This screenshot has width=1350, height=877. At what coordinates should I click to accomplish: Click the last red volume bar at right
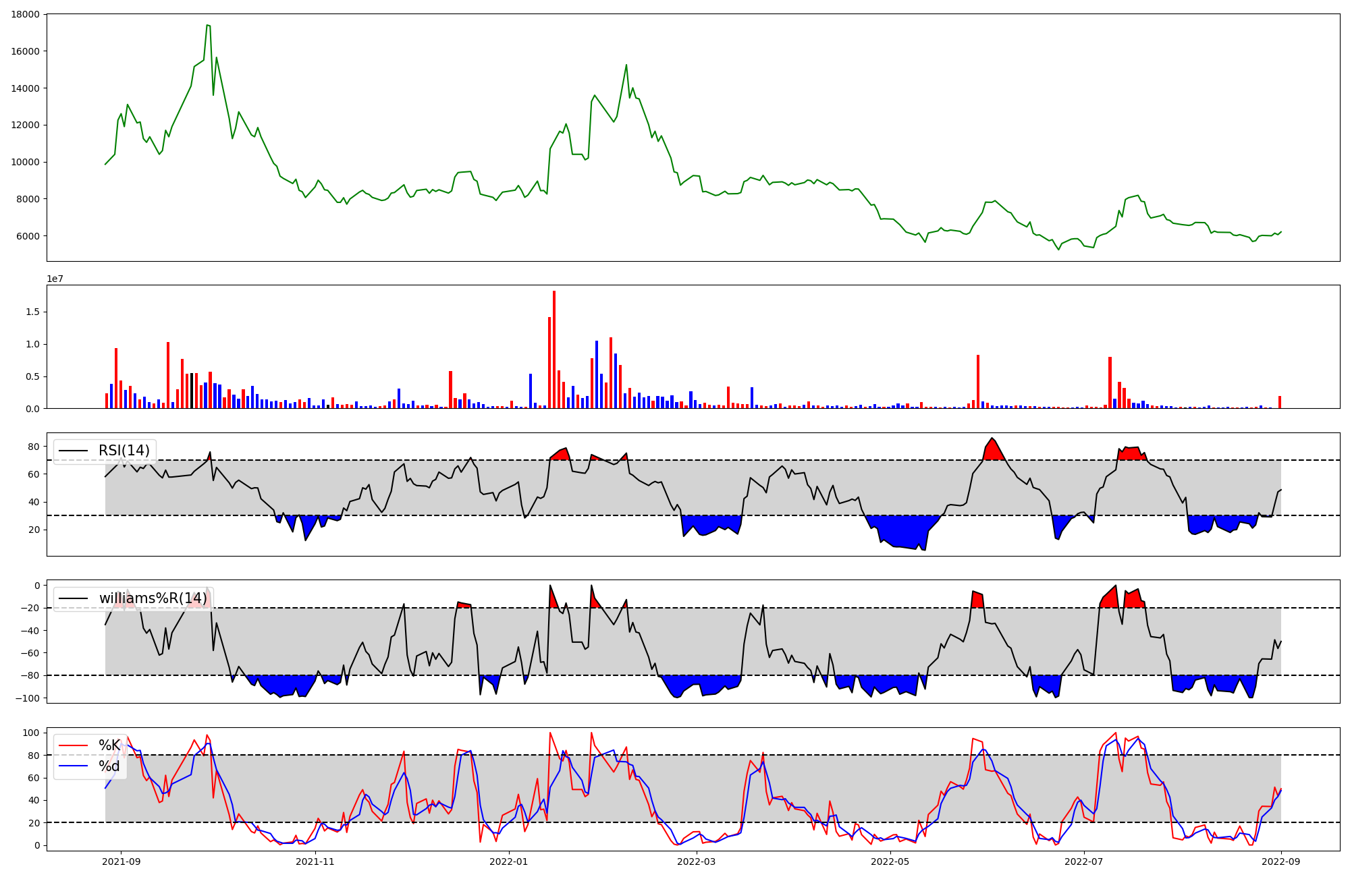tap(1280, 402)
